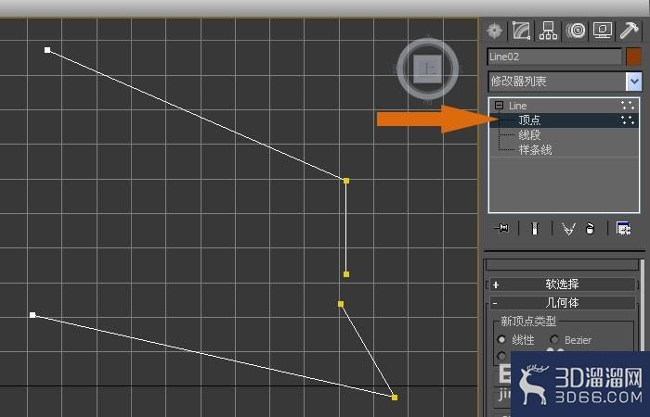Collapse the 几何体 rollout
Viewport: 650px width, 417px height.
coord(562,303)
